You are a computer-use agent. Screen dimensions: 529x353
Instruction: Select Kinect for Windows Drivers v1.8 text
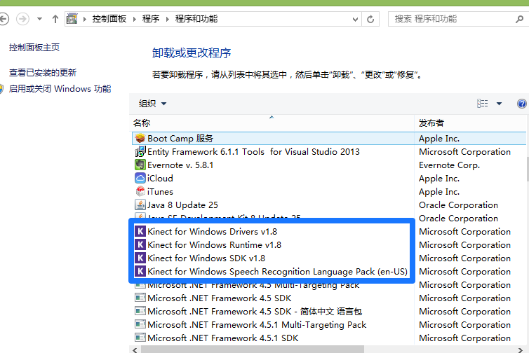tap(212, 231)
